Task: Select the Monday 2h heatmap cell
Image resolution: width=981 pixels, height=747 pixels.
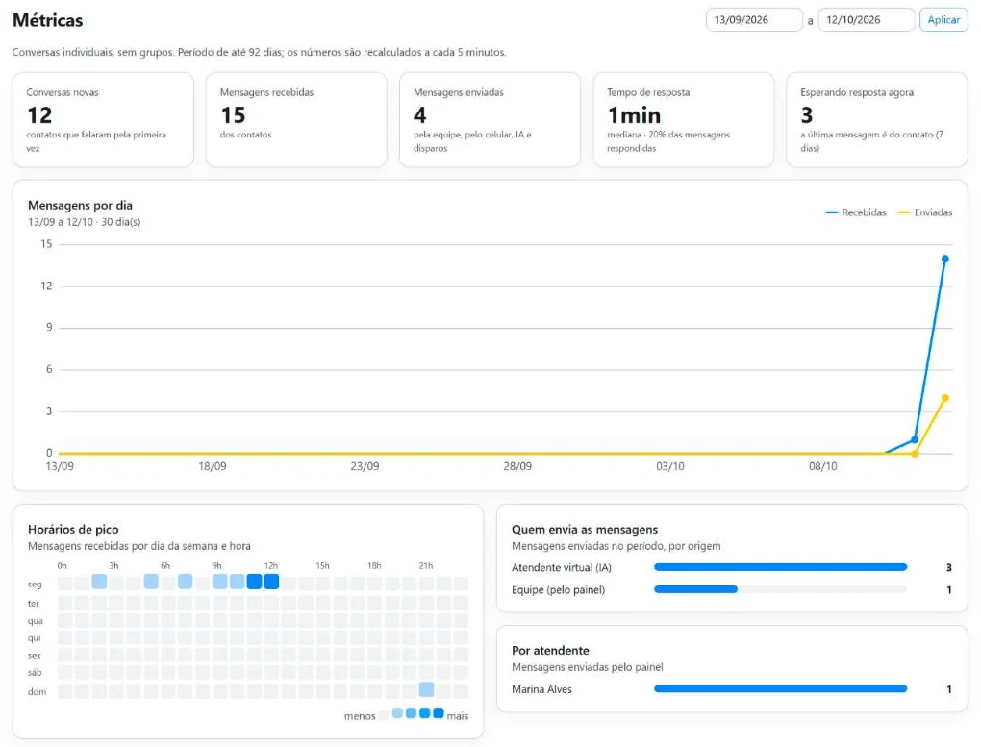Action: tap(99, 582)
